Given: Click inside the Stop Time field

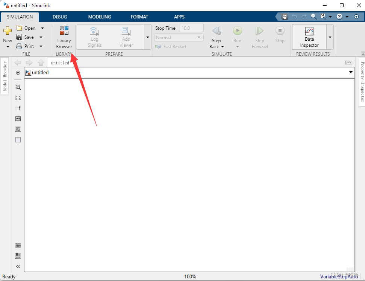Looking at the screenshot, I should 191,27.
